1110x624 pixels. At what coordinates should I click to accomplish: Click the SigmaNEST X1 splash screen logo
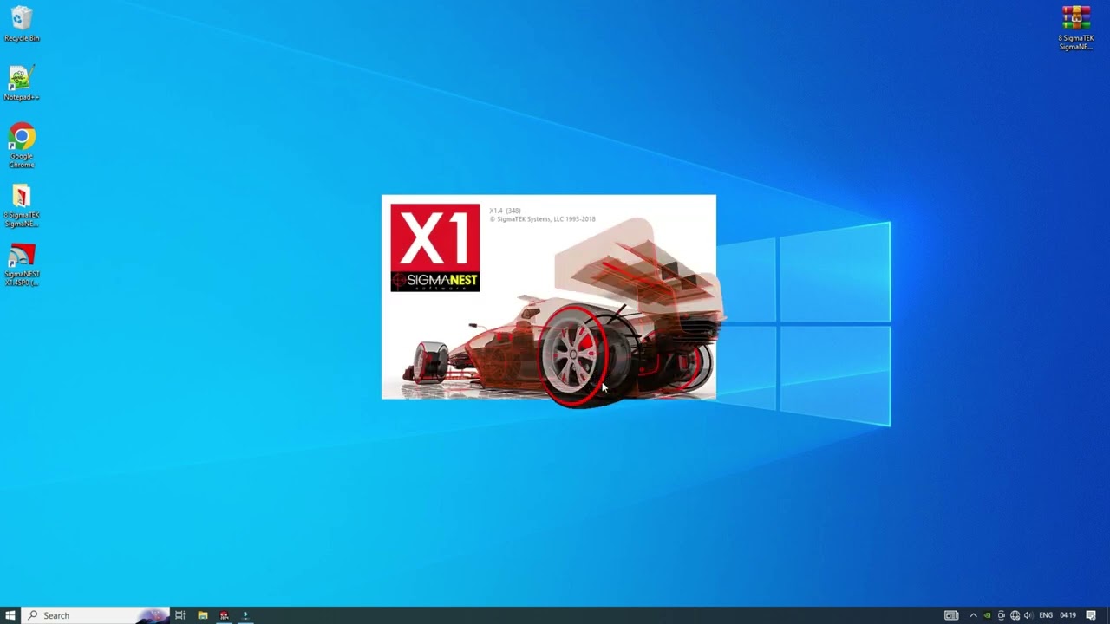[x=434, y=247]
